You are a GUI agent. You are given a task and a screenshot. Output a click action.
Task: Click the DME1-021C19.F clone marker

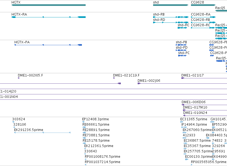click(114, 78)
